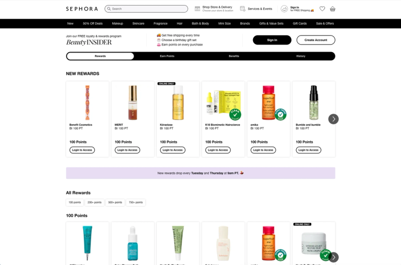
Task: Open the Sale & Offers menu
Action: pyautogui.click(x=325, y=24)
